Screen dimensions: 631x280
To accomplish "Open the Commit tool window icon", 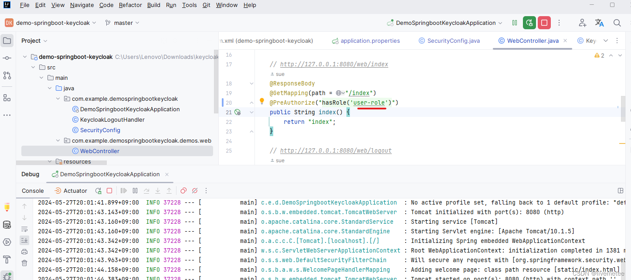I will tap(7, 58).
